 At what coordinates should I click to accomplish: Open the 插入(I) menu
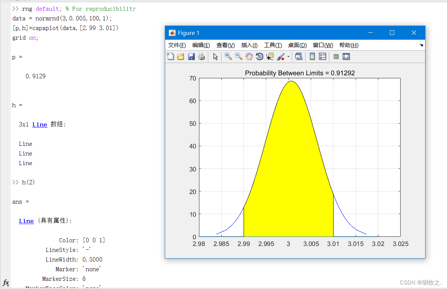pos(249,45)
